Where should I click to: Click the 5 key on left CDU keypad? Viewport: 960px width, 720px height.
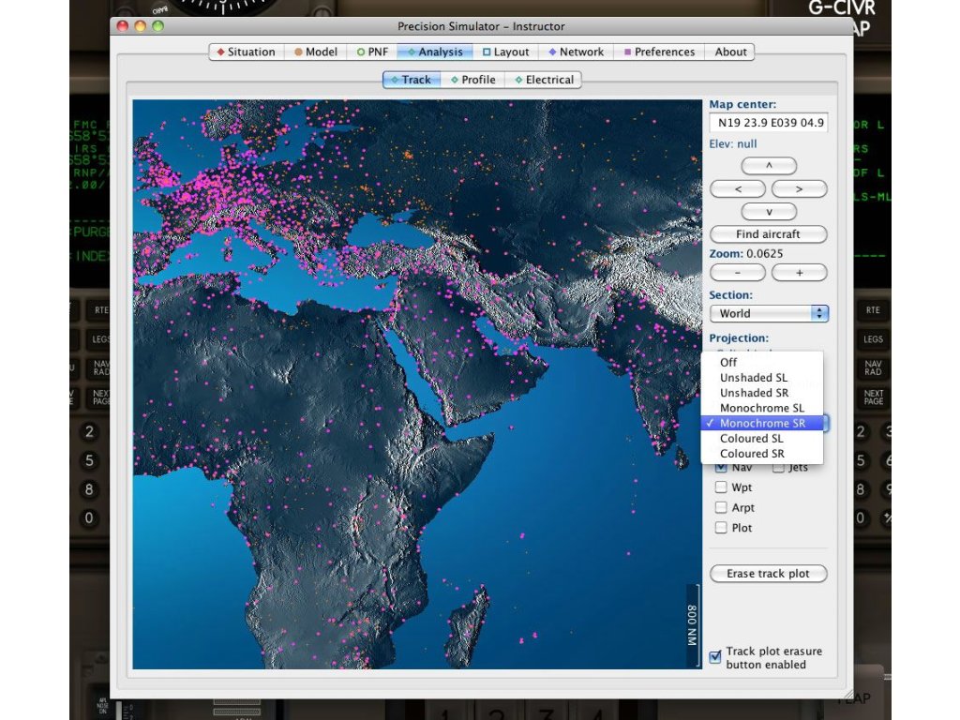(x=89, y=460)
